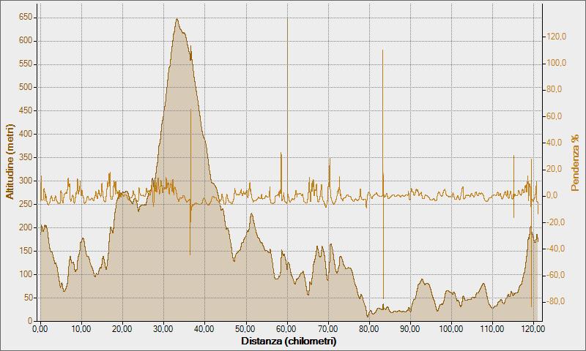Click the 100,00 distance axis label
Viewport: 586px width, 351px height.
(x=451, y=329)
